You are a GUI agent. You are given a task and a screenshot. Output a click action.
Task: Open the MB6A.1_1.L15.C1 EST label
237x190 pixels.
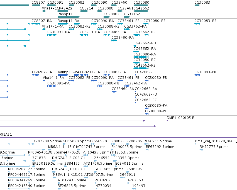pyautogui.click(x=62, y=147)
